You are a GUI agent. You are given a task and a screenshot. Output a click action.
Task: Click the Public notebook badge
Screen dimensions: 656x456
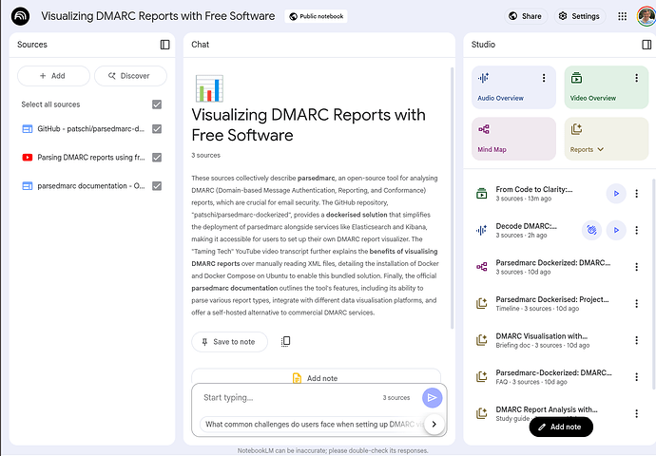tap(317, 16)
